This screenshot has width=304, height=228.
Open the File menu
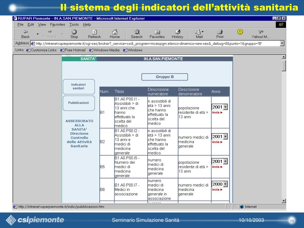pos(20,25)
